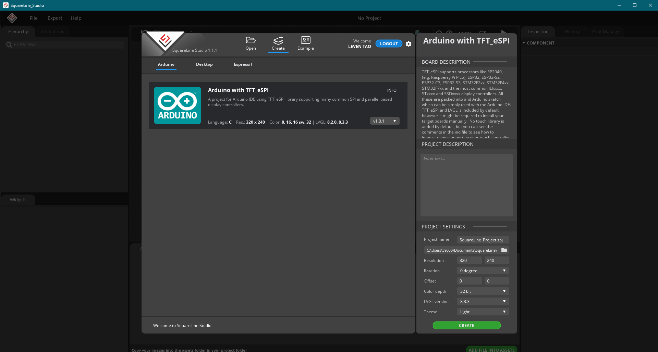The height and width of the screenshot is (352, 658).
Task: Open an existing project with Open icon
Action: coord(251,43)
